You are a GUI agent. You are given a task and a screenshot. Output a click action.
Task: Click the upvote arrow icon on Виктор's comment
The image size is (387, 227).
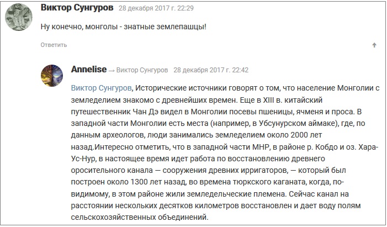pyautogui.click(x=374, y=45)
